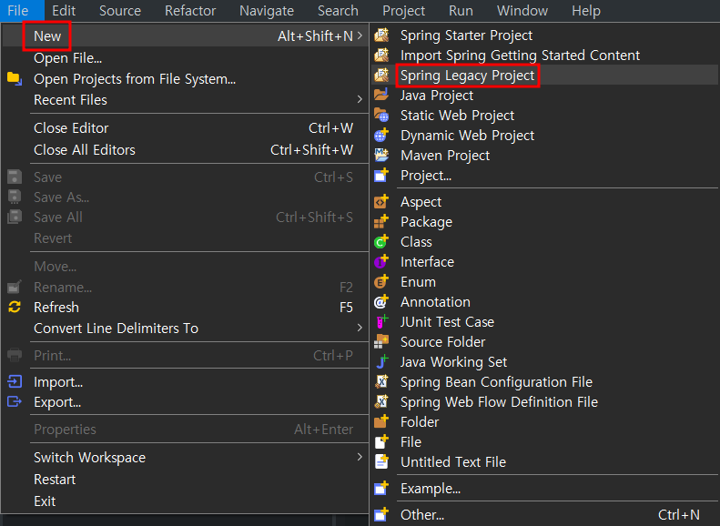
Task: Click the Spring Starter Project icon
Action: pyautogui.click(x=381, y=35)
